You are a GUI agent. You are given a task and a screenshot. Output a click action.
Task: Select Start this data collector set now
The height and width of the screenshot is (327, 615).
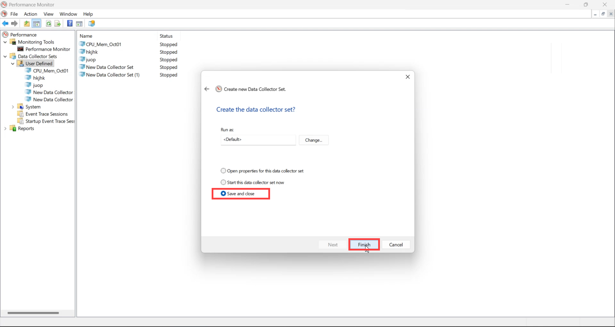tap(252, 182)
